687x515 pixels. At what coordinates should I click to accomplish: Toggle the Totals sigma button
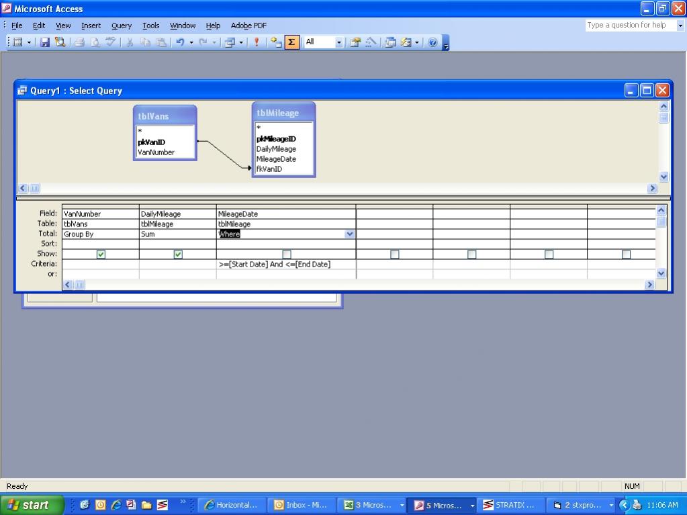[x=291, y=42]
